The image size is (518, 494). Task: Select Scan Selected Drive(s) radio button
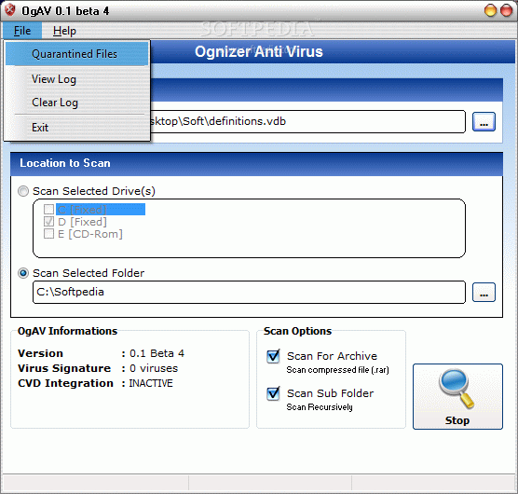(x=23, y=191)
